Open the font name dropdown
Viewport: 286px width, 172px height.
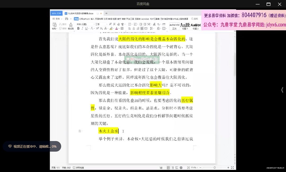[85, 24]
